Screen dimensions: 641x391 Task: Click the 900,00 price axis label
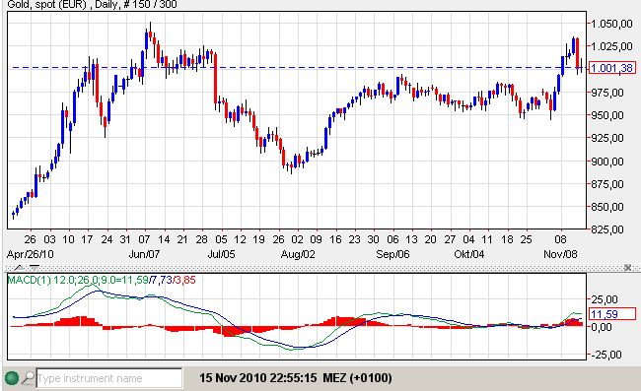(607, 162)
